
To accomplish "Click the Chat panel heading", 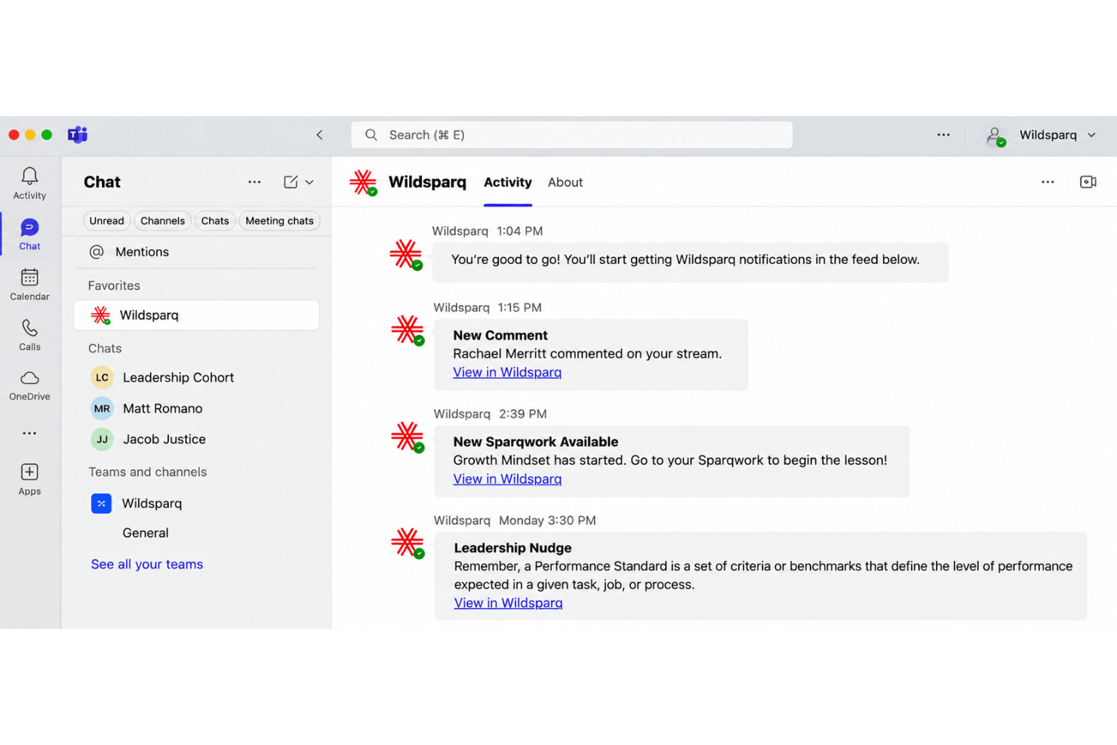I will pos(102,182).
